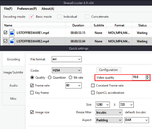The image size is (152, 129).
Task: Click the Status column header
Action: [142, 25]
